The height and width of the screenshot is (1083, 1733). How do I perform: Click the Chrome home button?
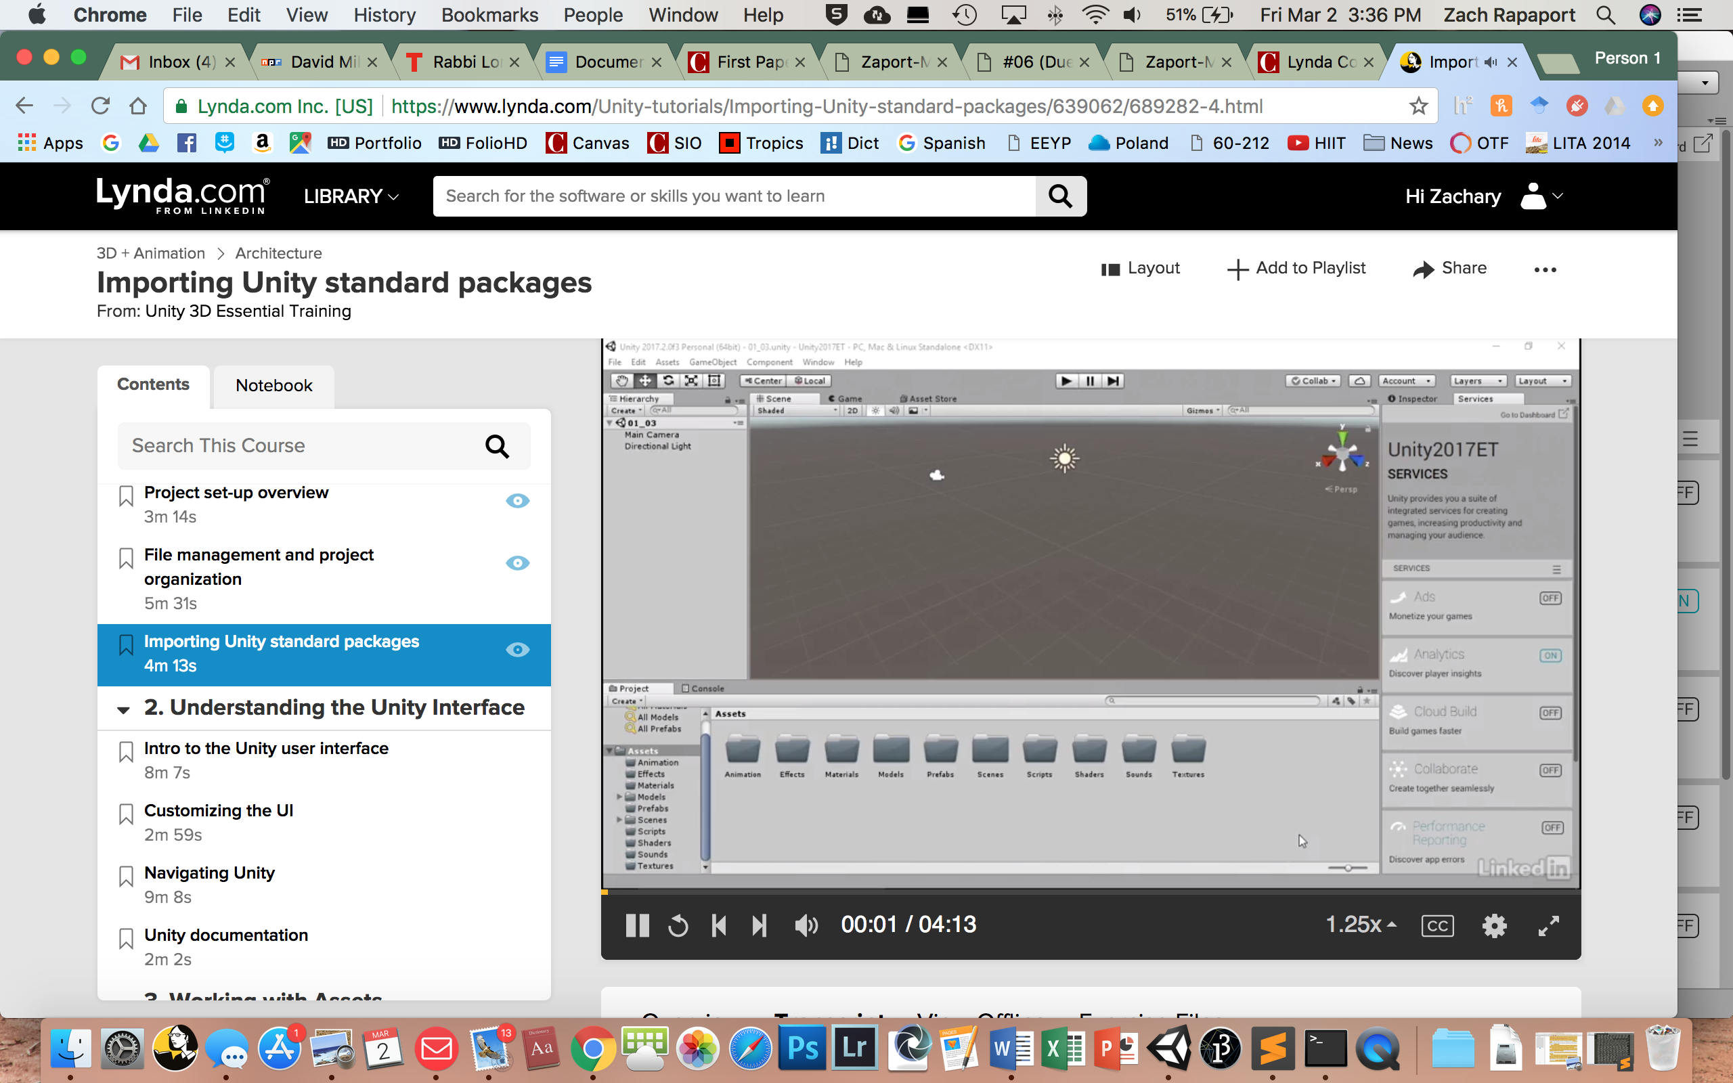point(137,106)
